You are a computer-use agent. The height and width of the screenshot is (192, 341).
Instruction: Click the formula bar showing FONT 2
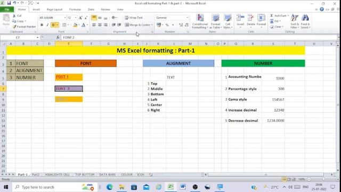point(199,37)
